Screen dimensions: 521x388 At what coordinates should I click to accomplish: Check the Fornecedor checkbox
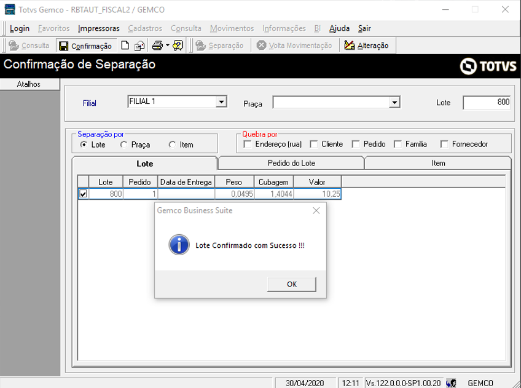point(444,145)
